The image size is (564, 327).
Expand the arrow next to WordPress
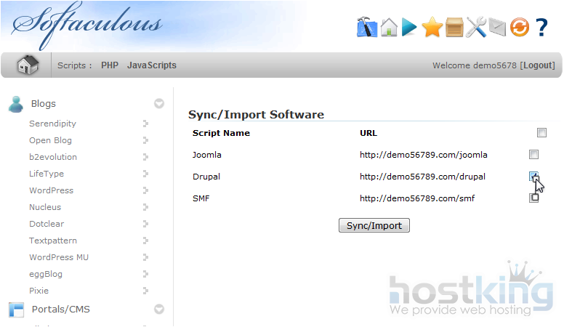[146, 190]
